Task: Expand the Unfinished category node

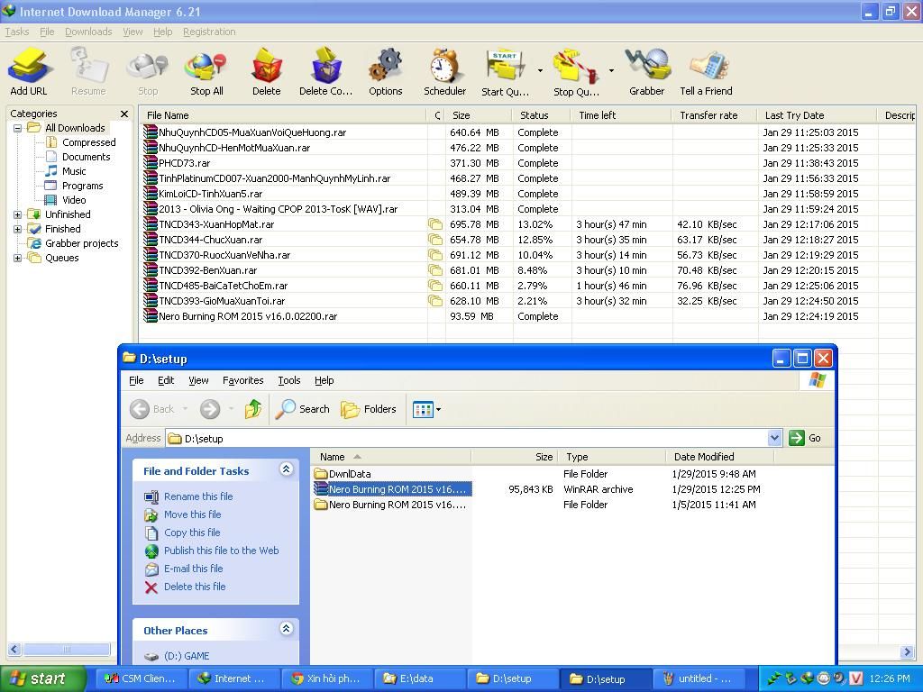Action: pyautogui.click(x=18, y=214)
